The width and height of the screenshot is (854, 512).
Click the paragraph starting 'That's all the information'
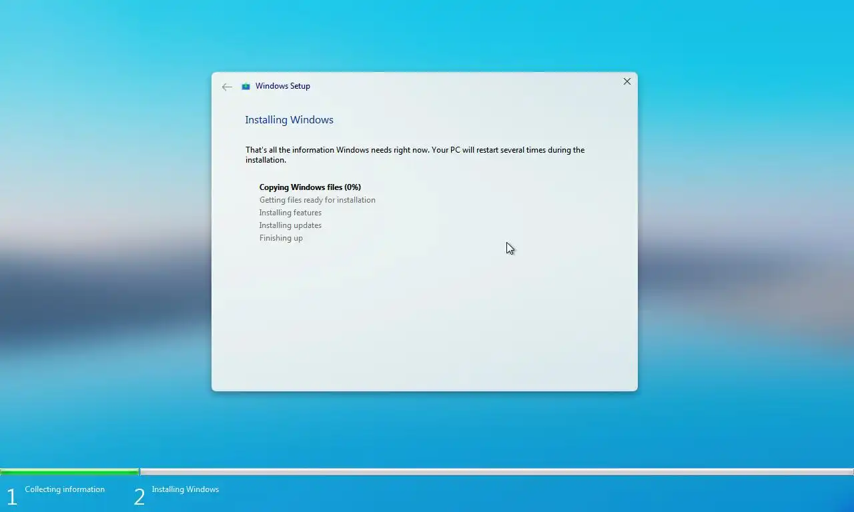pyautogui.click(x=415, y=155)
